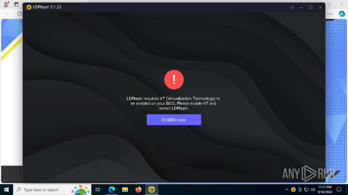Close the browser window
This screenshot has height=195, width=348.
(x=342, y=4)
